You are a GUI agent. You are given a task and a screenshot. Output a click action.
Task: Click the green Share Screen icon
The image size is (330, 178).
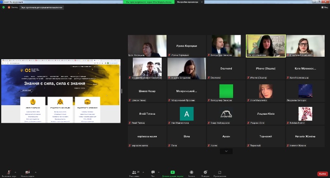(x=172, y=172)
